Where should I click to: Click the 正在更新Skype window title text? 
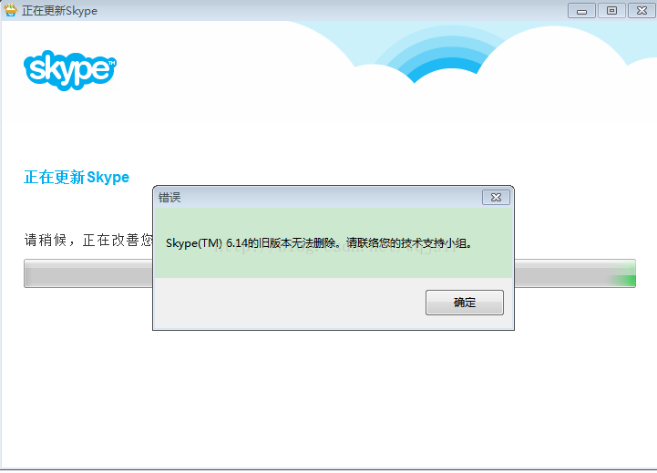coord(59,10)
